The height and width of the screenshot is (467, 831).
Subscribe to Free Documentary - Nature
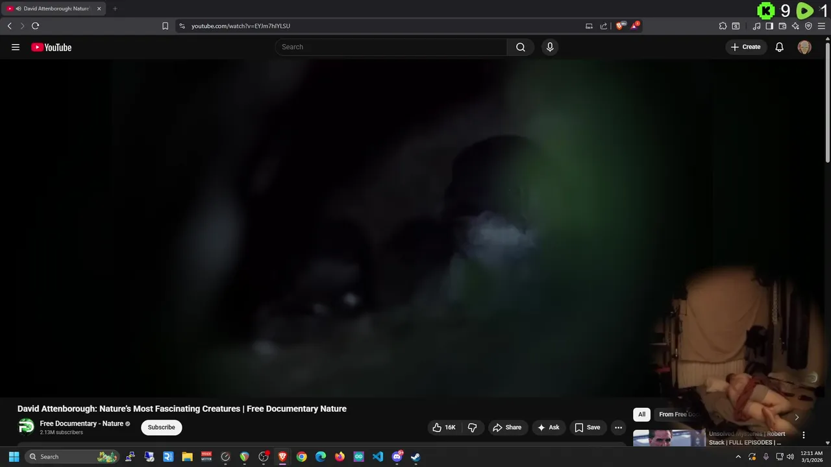[x=162, y=427]
